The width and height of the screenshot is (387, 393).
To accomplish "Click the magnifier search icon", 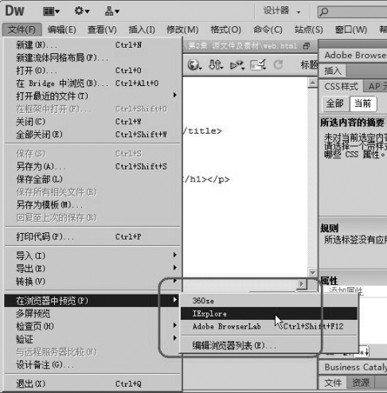I will [x=324, y=12].
